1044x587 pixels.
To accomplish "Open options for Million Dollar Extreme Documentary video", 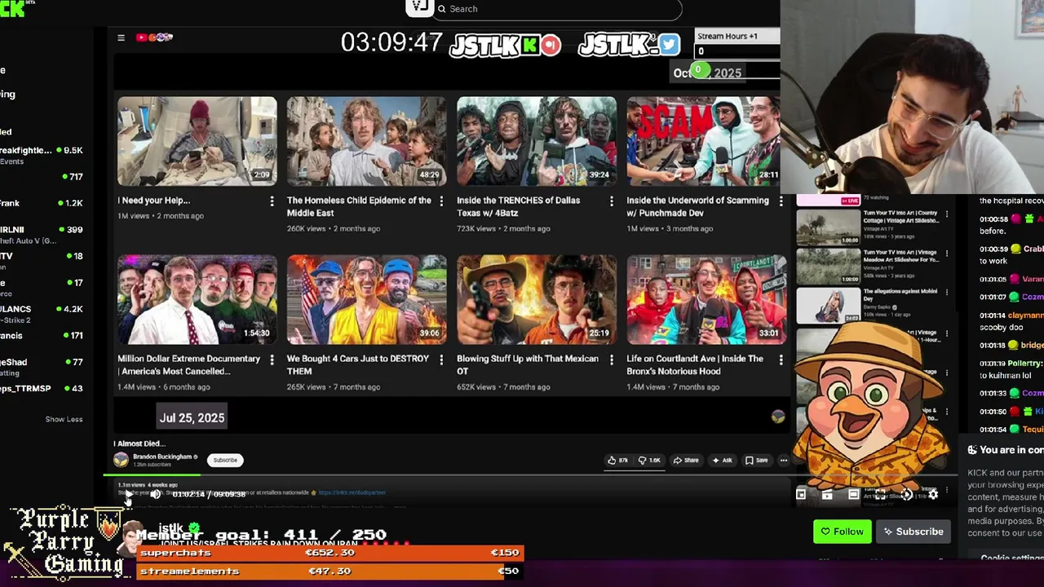I will click(x=272, y=359).
